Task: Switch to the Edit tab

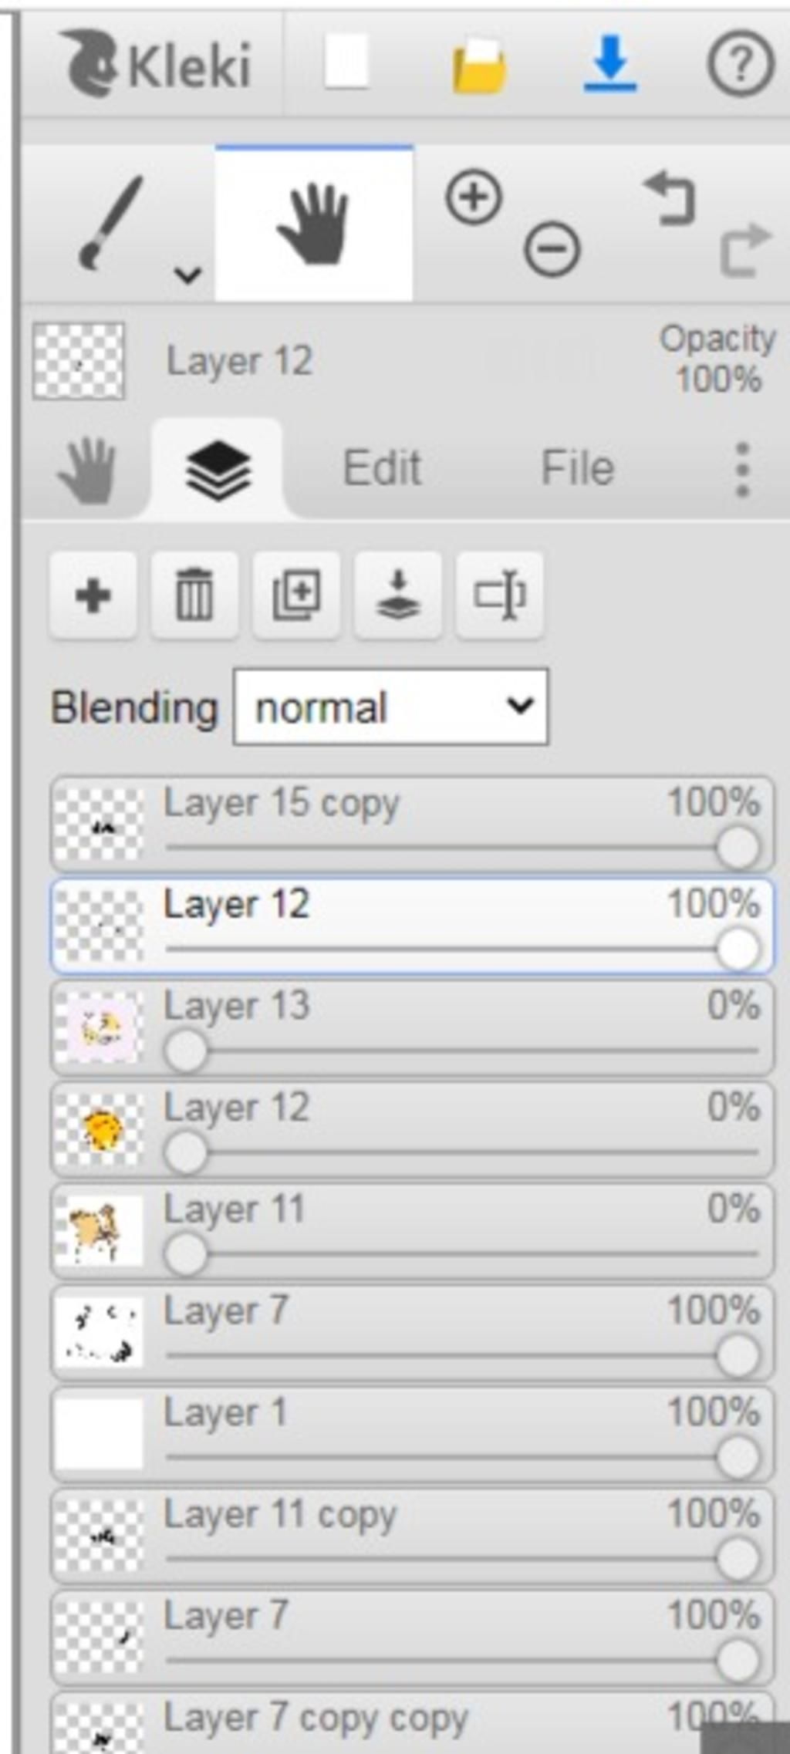Action: (382, 467)
